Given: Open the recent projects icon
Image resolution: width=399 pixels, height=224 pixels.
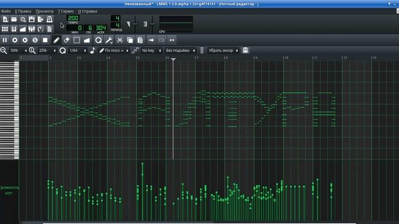Looking at the screenshot, I should click(x=23, y=19).
